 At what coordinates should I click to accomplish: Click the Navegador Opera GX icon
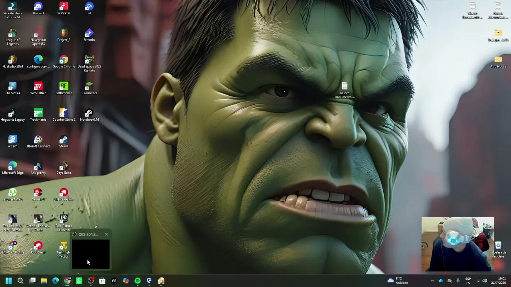click(x=38, y=37)
